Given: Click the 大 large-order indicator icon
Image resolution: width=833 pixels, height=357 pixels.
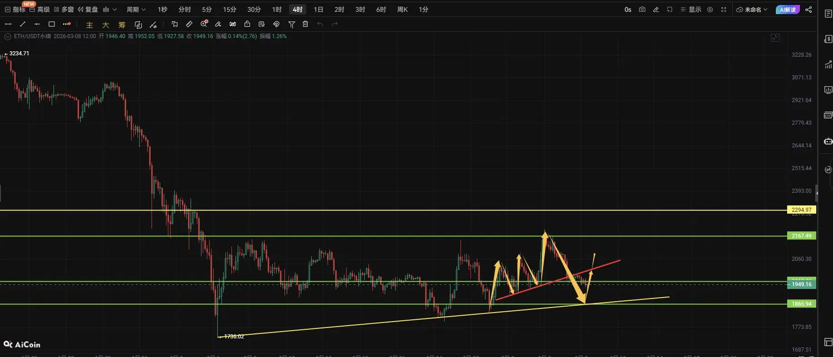Looking at the screenshot, I should coord(106,25).
